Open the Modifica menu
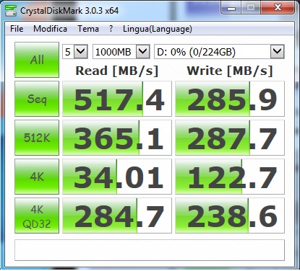 coord(50,29)
